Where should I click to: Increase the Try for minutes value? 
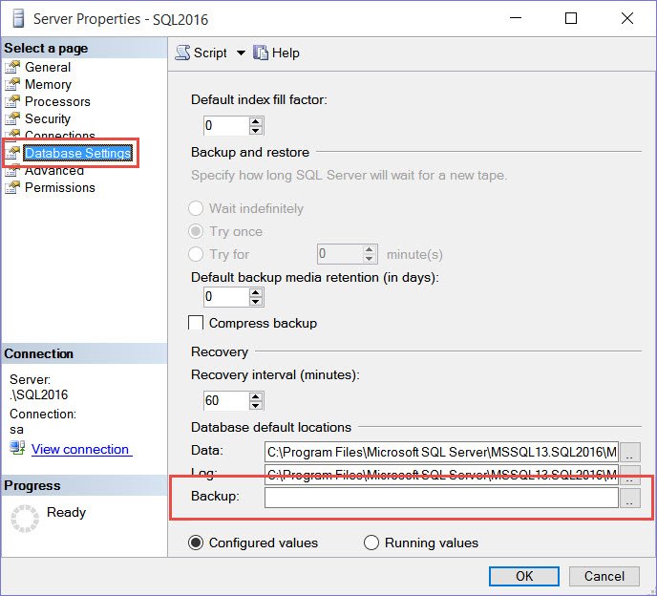(x=369, y=249)
